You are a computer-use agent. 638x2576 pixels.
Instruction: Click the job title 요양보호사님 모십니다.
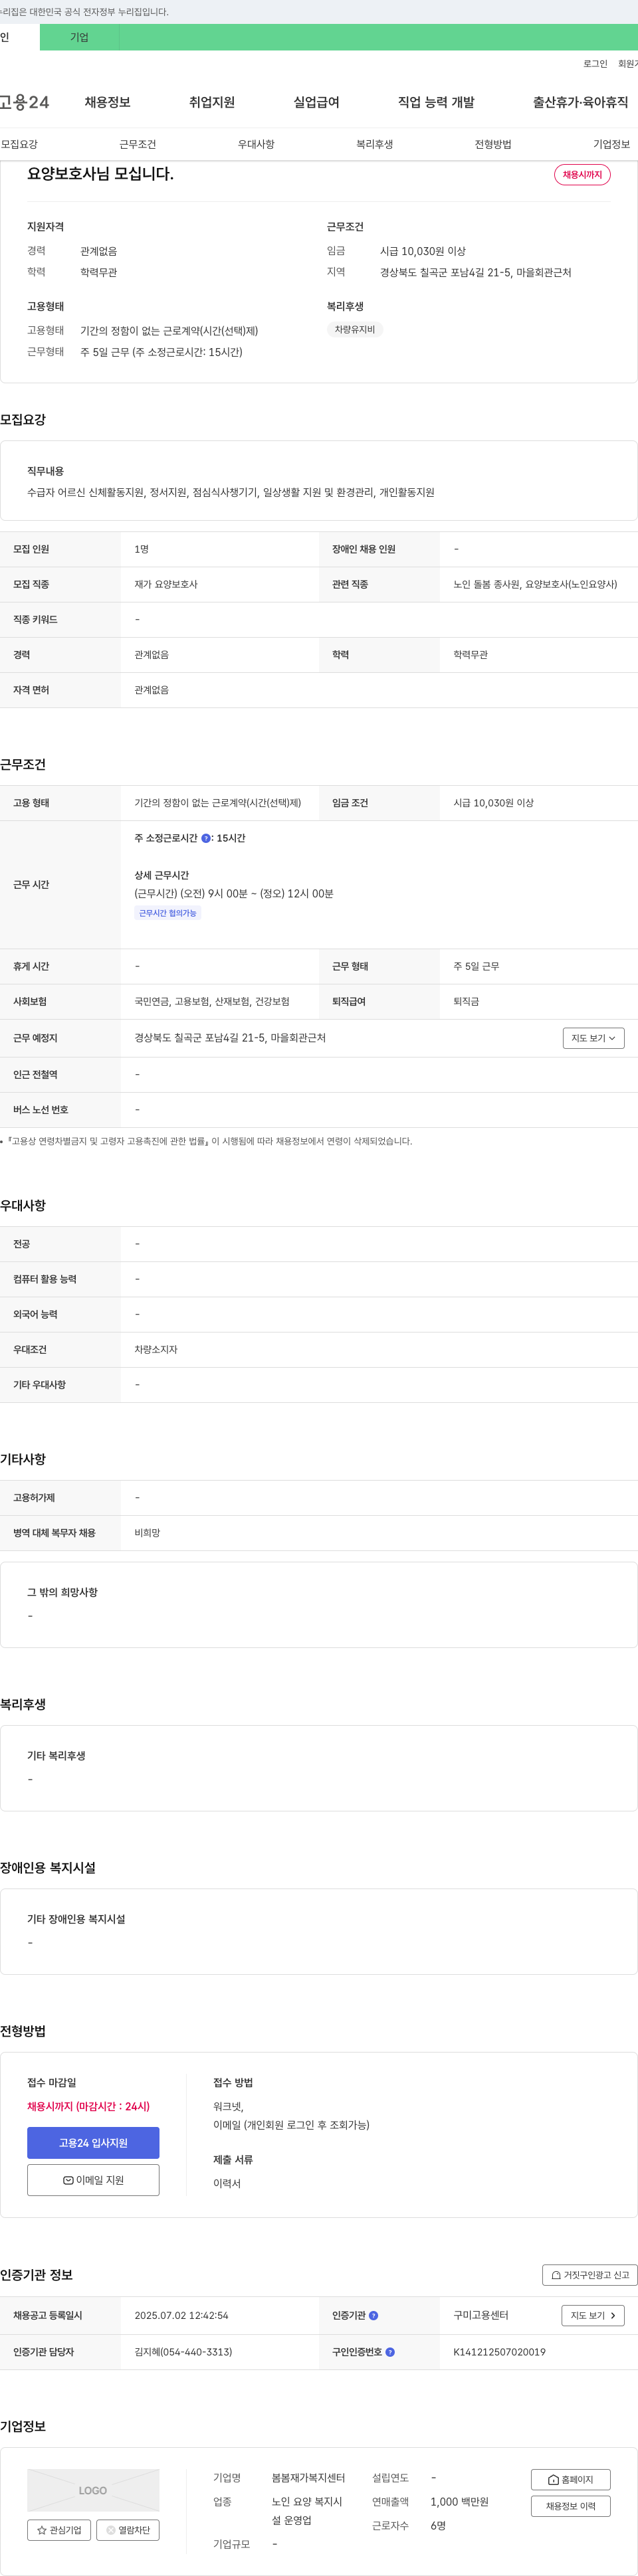pos(100,174)
